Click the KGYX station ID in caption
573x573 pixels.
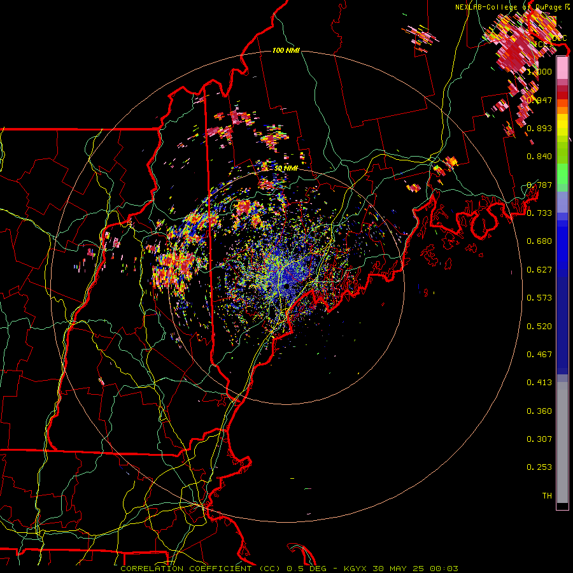tap(355, 569)
